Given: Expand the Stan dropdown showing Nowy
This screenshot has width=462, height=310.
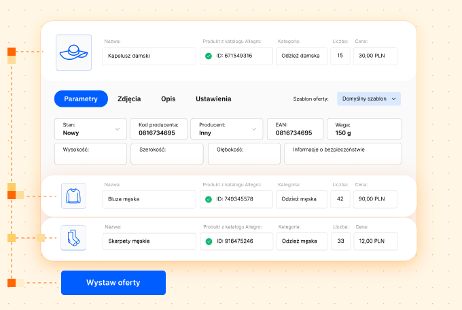Looking at the screenshot, I should pos(90,129).
